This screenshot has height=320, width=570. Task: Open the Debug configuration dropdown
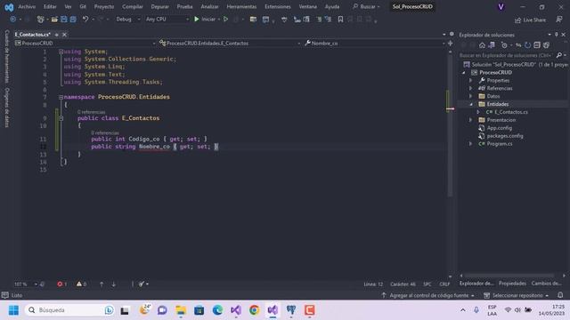(127, 20)
